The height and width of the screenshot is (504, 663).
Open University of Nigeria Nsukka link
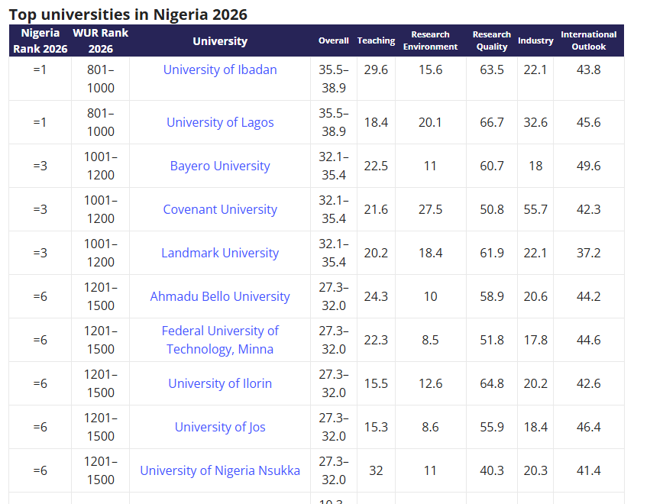(220, 470)
